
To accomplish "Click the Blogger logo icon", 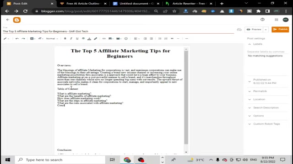I will coord(17,20).
